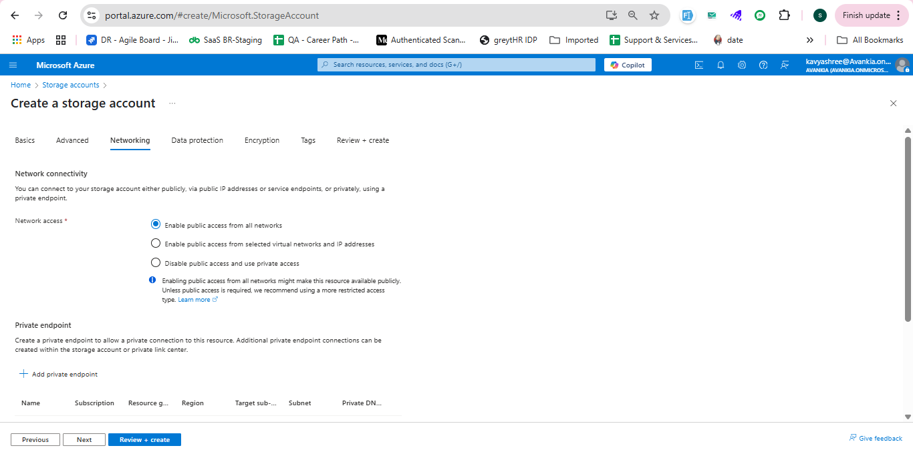Select Enable public access from all networks
913x454 pixels.
pos(156,224)
